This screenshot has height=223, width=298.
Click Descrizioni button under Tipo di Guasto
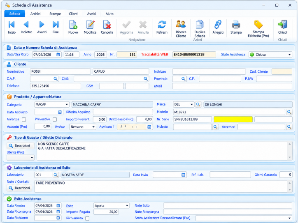pos(21,146)
